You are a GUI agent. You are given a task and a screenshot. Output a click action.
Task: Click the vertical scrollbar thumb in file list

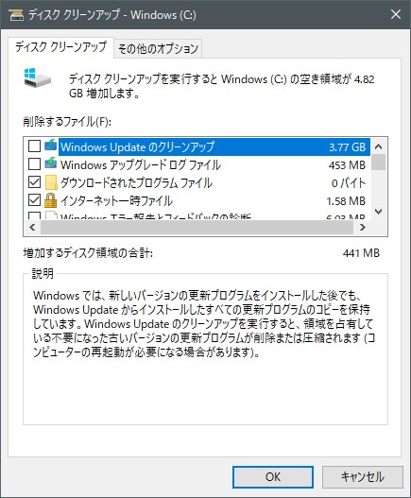pyautogui.click(x=378, y=162)
